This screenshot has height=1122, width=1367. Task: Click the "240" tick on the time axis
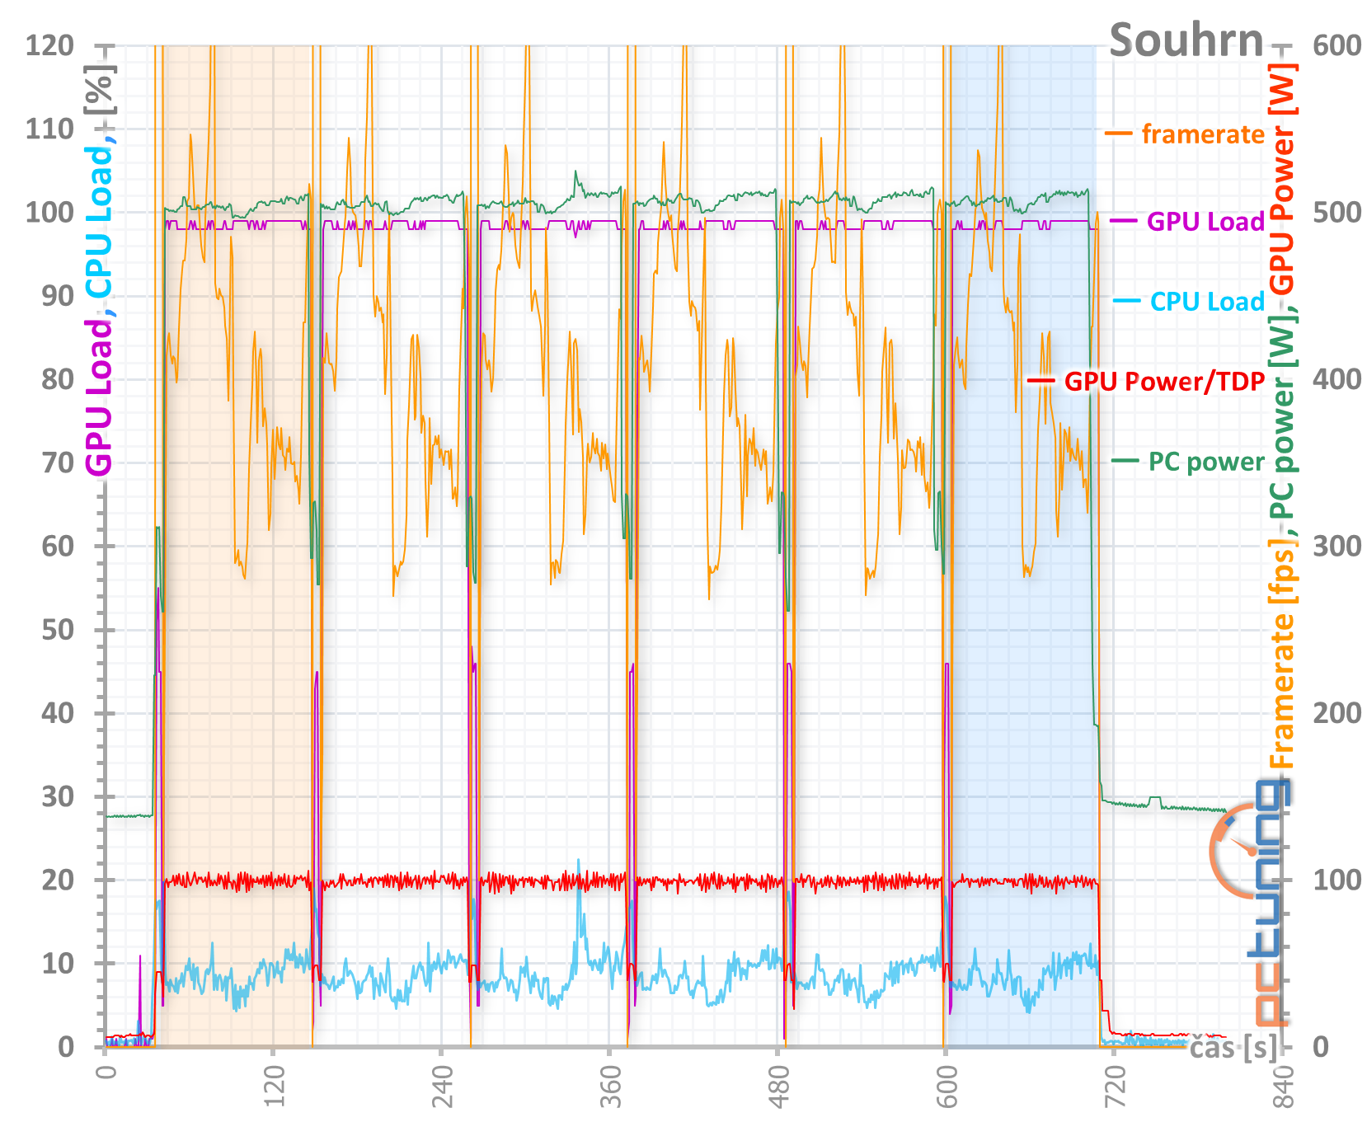[442, 1087]
